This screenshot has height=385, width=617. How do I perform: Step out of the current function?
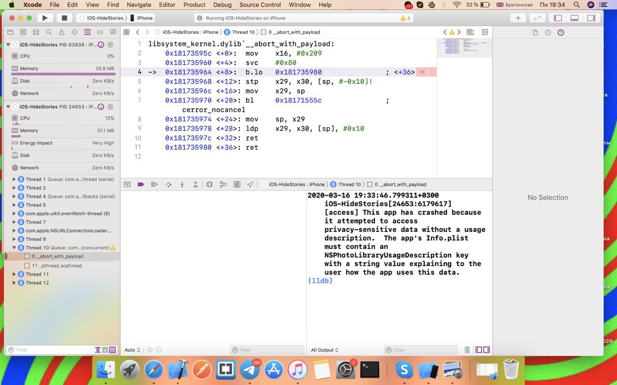click(195, 184)
